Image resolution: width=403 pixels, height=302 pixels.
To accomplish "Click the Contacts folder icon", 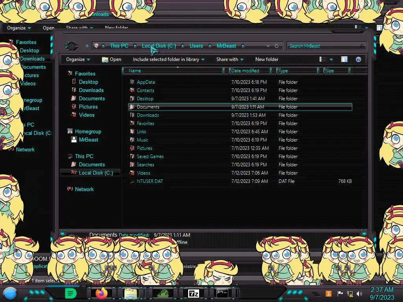I will click(132, 90).
